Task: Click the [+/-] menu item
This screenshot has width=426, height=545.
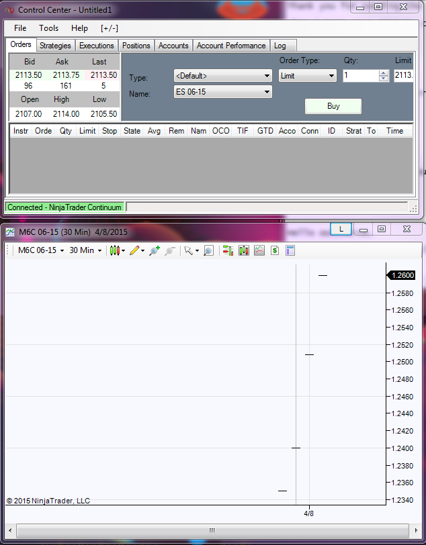Action: coord(110,28)
